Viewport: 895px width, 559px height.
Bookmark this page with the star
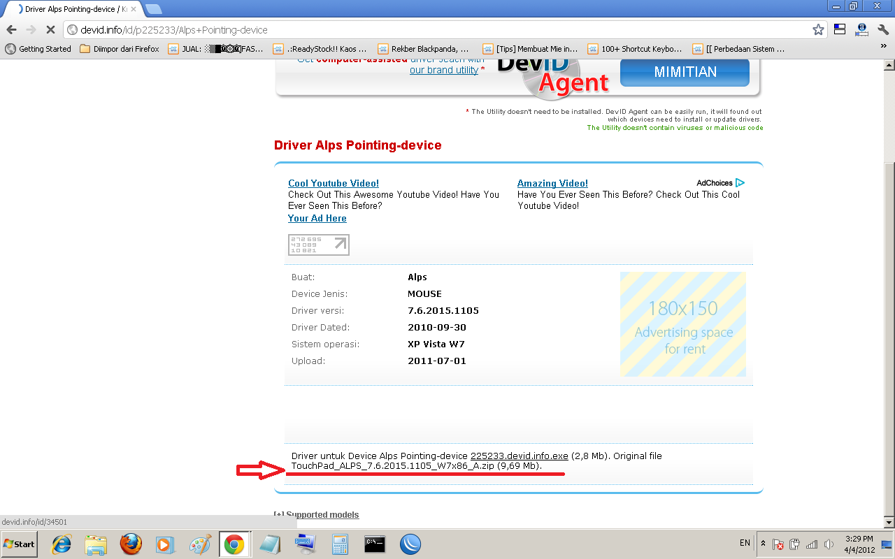(818, 30)
